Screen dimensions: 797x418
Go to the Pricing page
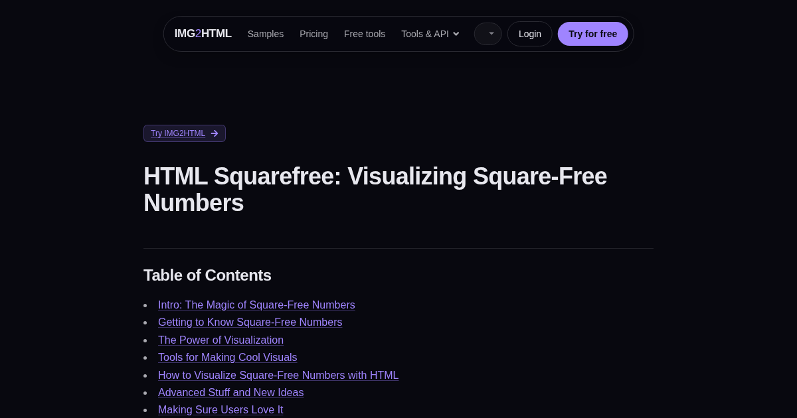coord(313,34)
